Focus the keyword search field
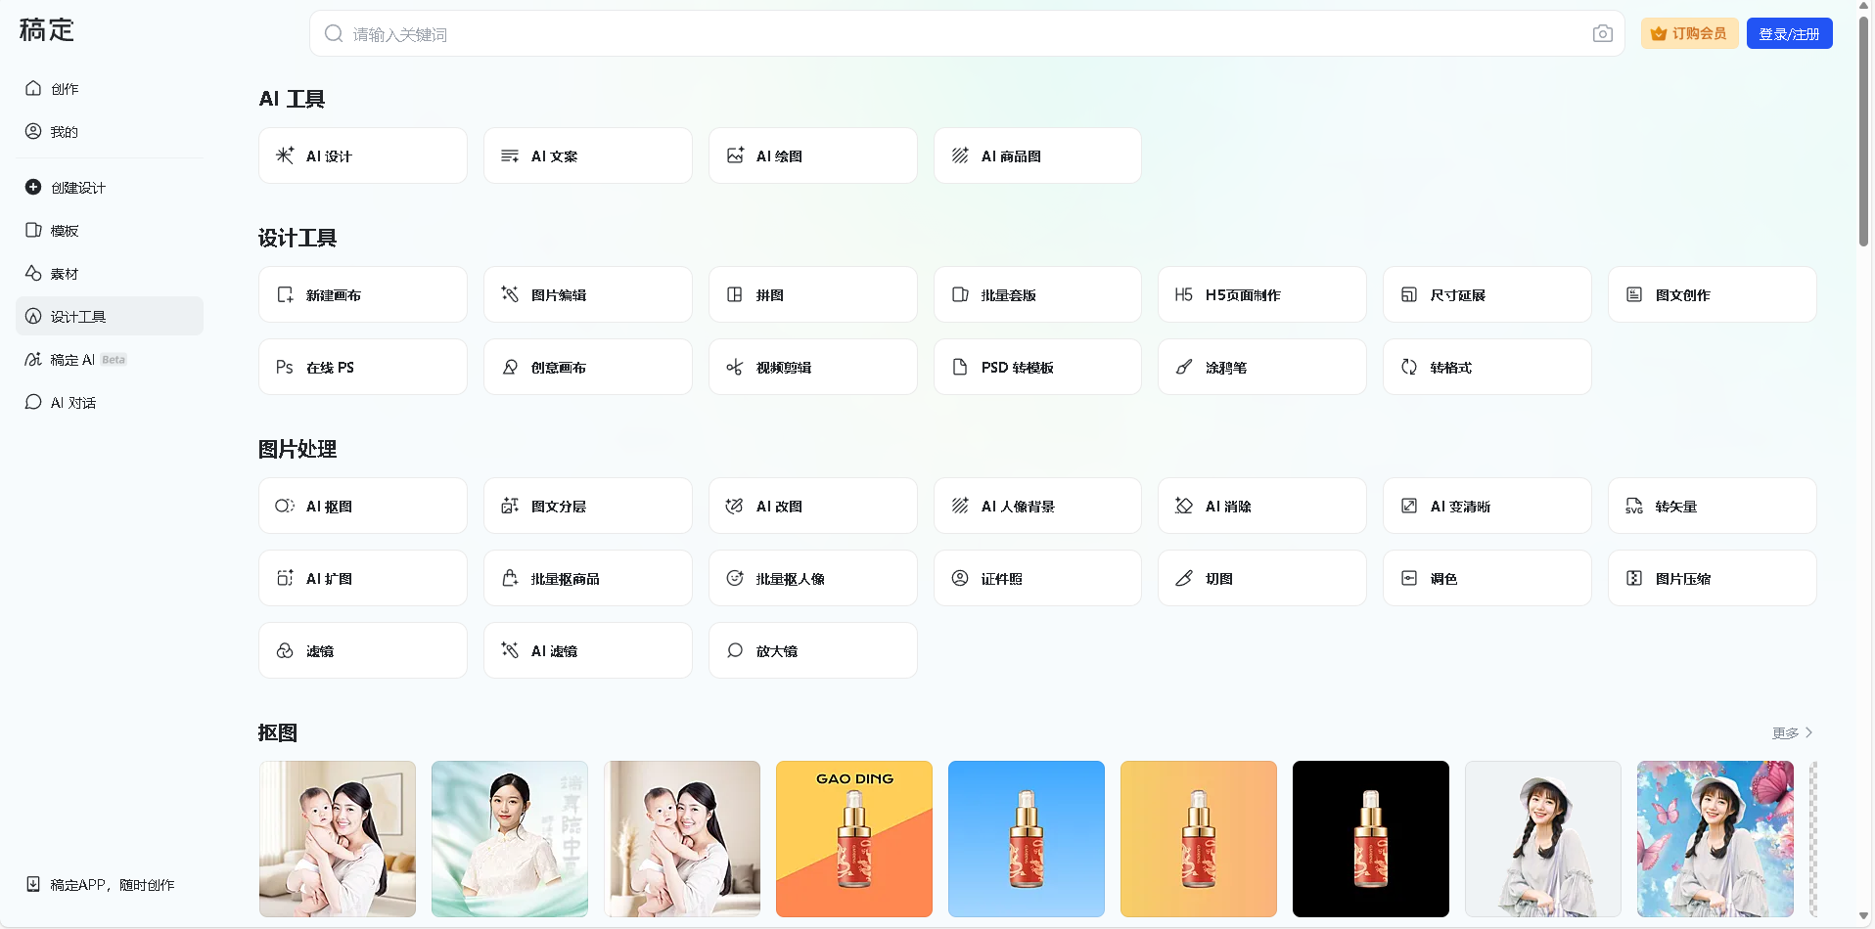Viewport: 1875px width, 929px height. 959,34
